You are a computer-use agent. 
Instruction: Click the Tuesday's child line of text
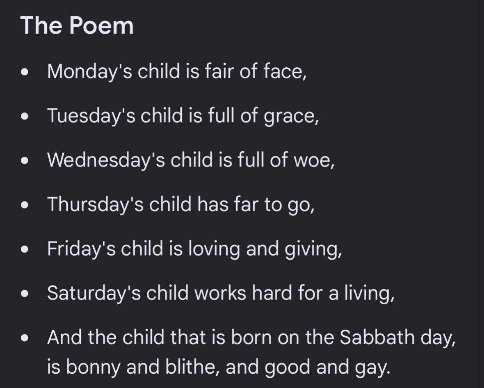pyautogui.click(x=183, y=116)
